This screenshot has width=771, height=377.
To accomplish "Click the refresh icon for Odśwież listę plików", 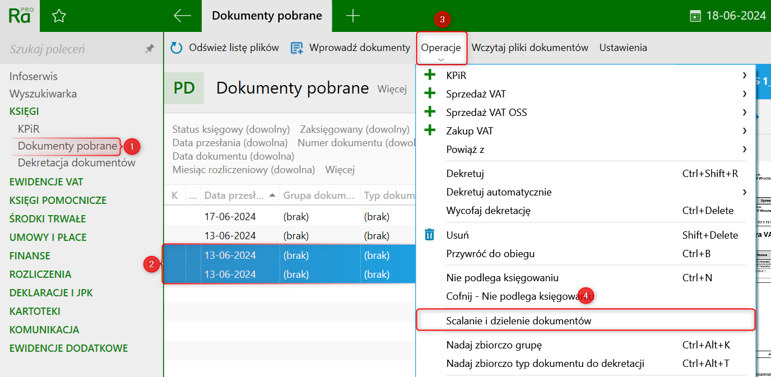I will [177, 48].
